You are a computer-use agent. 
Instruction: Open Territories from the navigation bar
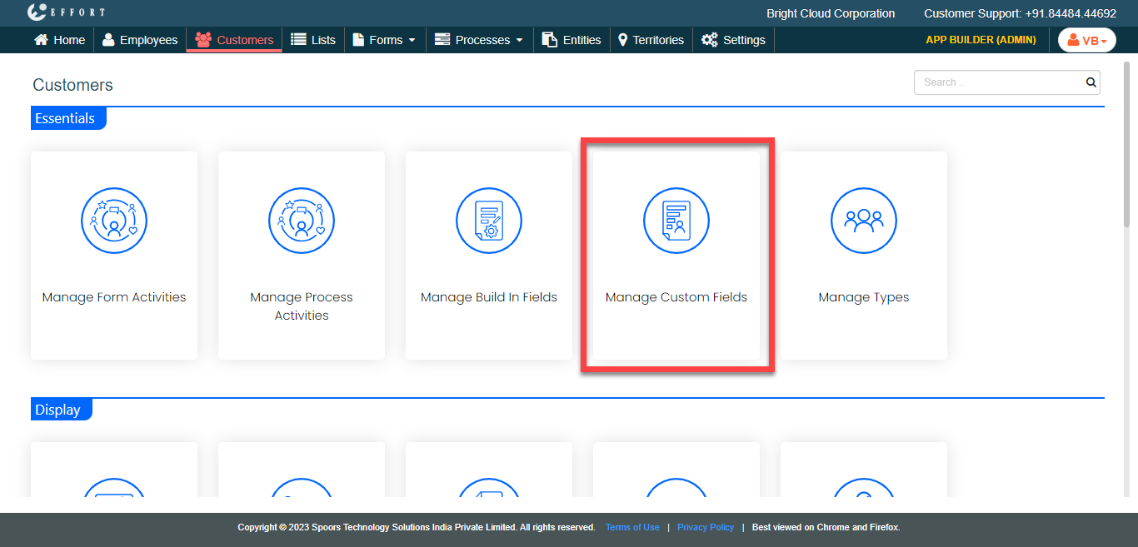(651, 40)
